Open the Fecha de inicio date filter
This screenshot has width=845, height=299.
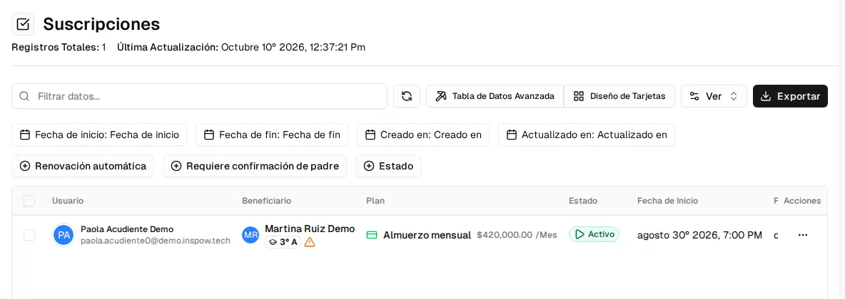(x=99, y=135)
